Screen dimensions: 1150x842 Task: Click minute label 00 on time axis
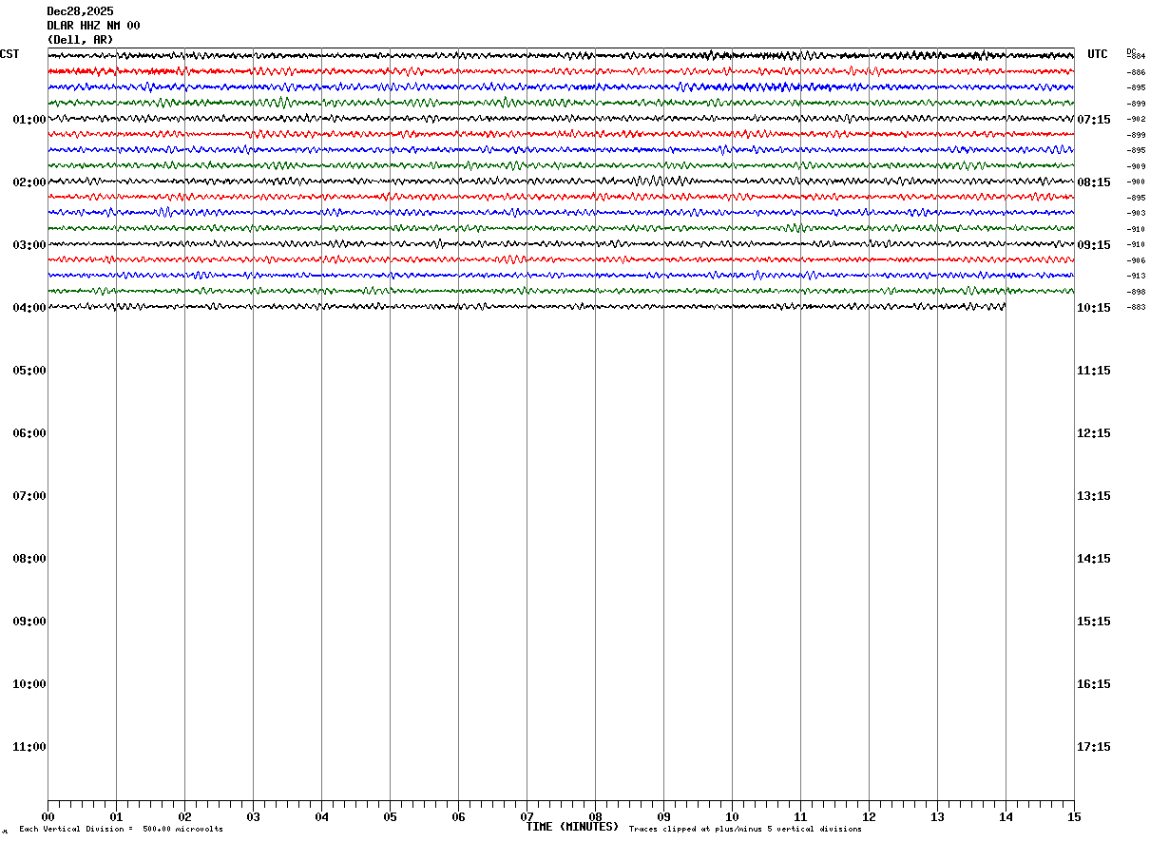(48, 817)
